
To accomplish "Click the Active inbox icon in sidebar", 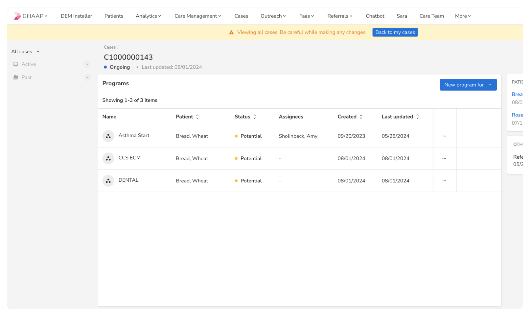I will [x=15, y=64].
